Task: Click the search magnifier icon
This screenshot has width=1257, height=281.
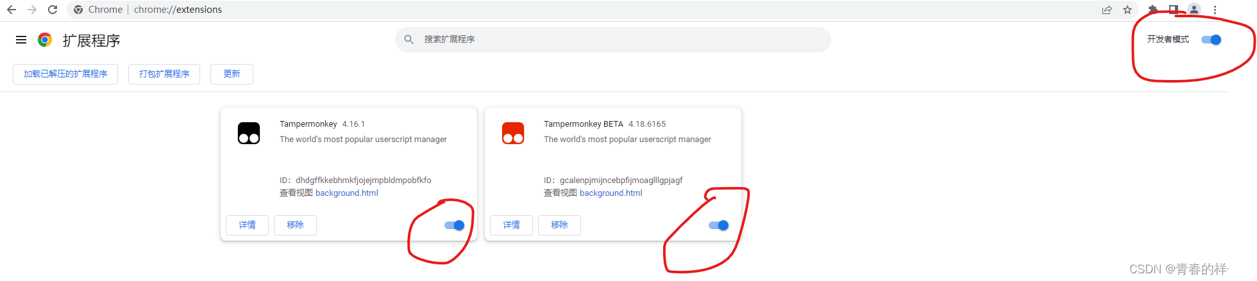Action: point(409,40)
